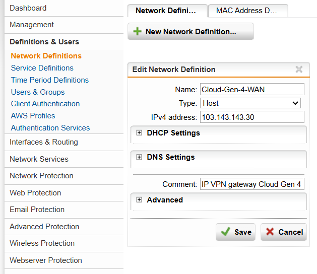The image size is (317, 274).
Task: Expand the Advanced section
Action: pos(139,200)
